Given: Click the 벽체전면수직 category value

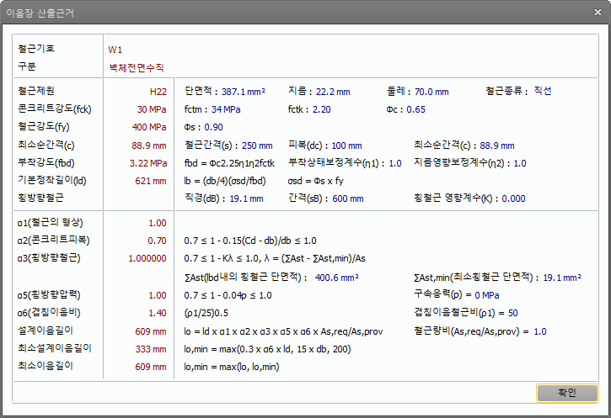Looking at the screenshot, I should coord(137,68).
